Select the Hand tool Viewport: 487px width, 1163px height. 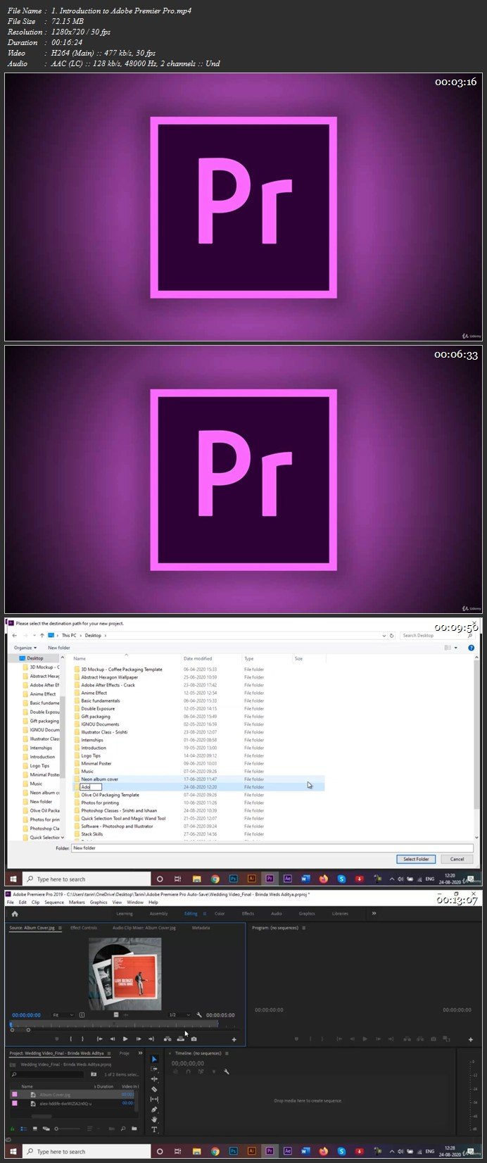pyautogui.click(x=155, y=1119)
